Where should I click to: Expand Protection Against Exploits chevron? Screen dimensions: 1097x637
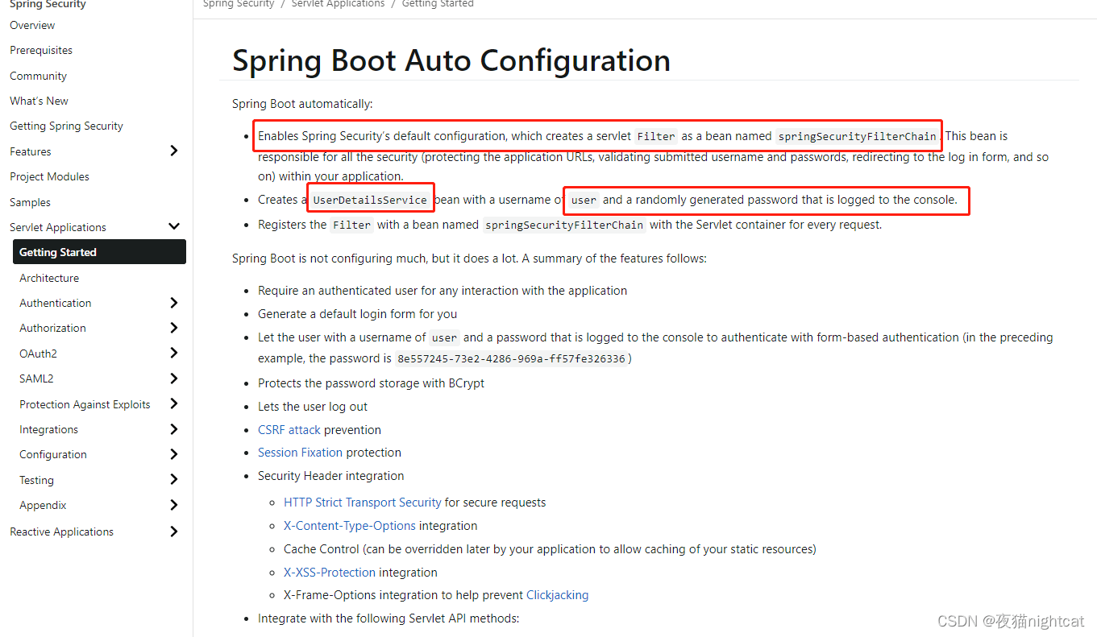coord(174,404)
